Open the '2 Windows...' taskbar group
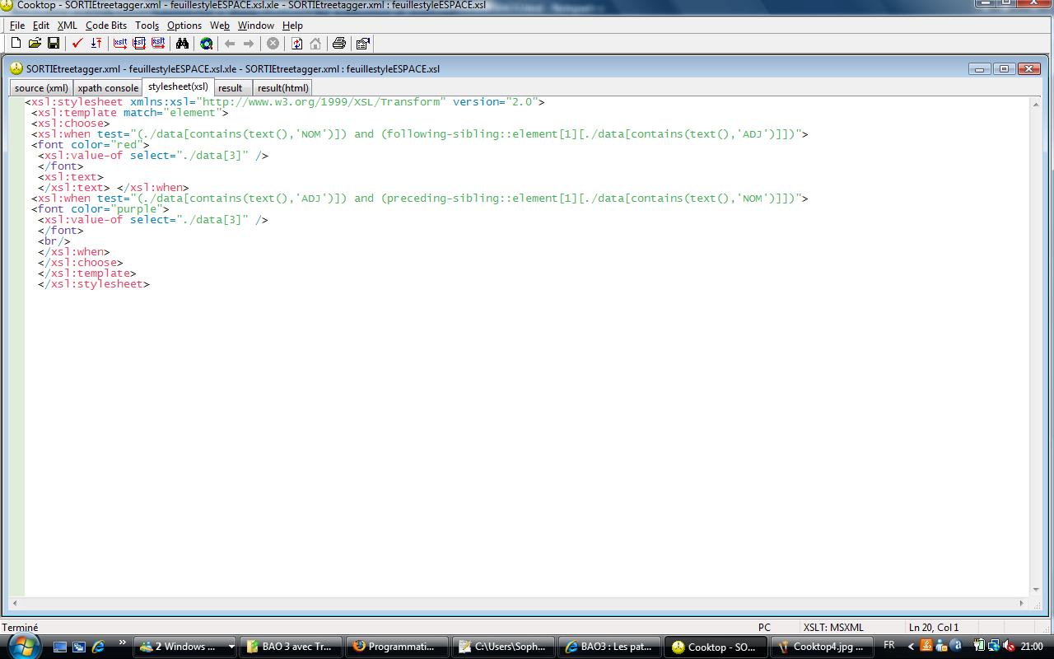Image resolution: width=1054 pixels, height=659 pixels. click(x=185, y=647)
